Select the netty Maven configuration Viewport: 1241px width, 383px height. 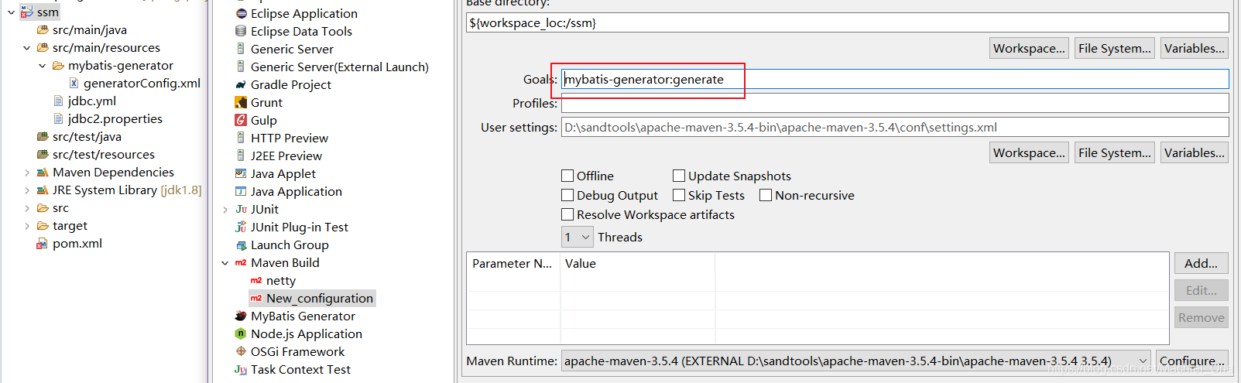click(281, 281)
